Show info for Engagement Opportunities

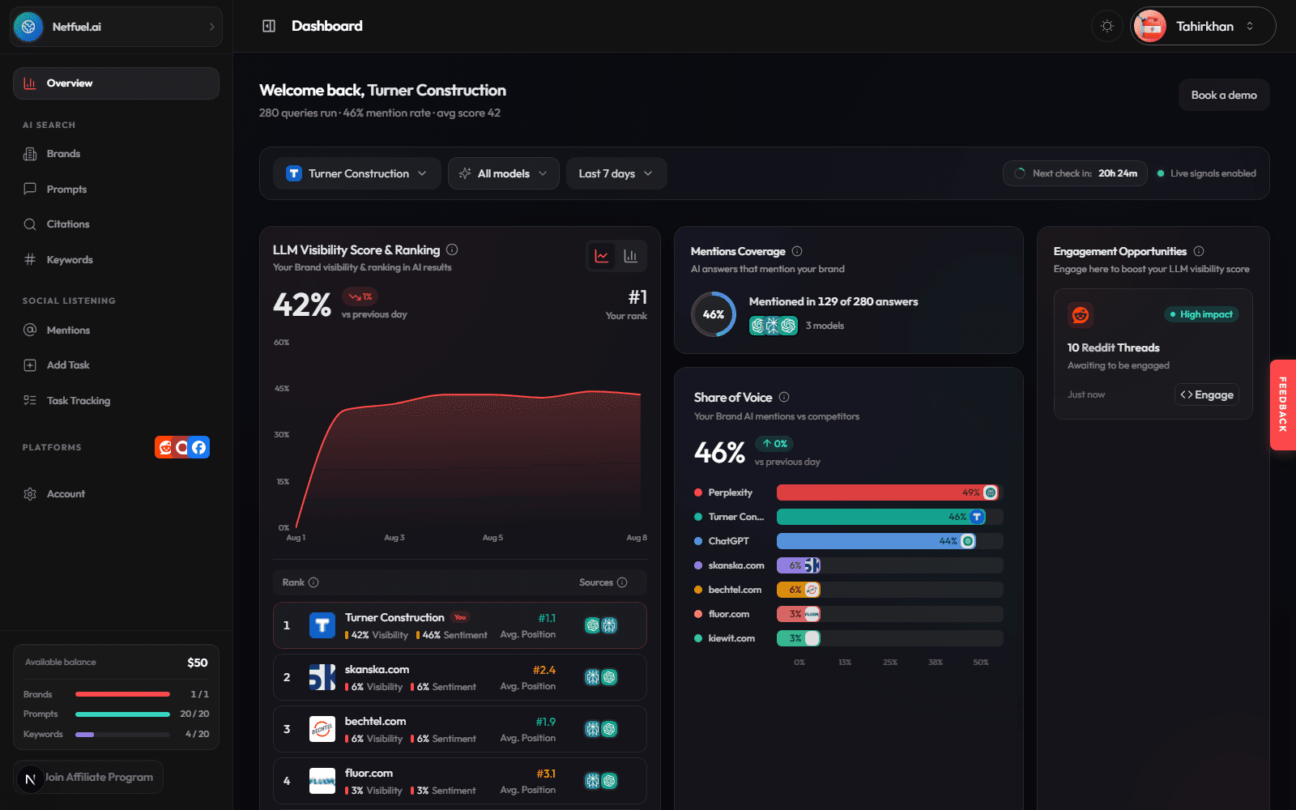click(x=1199, y=251)
